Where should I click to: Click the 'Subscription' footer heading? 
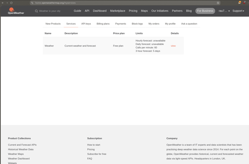pyautogui.click(x=95, y=138)
